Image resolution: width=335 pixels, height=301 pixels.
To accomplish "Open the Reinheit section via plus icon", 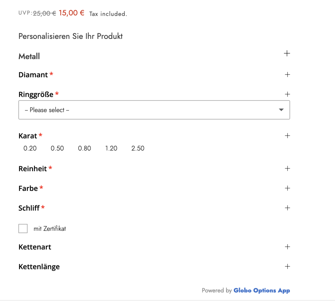I will [x=287, y=168].
